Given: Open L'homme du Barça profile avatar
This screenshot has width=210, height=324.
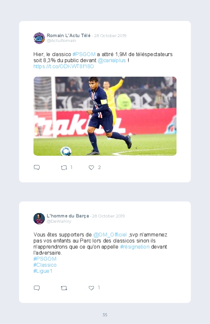Looking at the screenshot, I should click(39, 219).
